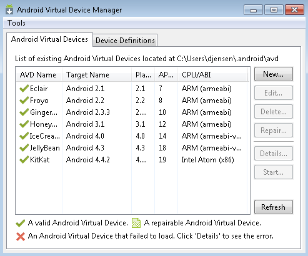This screenshot has width=308, height=256.
Task: Click the green checkmark beside Honey...
Action: (24, 124)
